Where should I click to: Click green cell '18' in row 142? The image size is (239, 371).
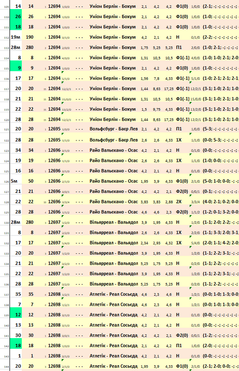click(x=16, y=343)
